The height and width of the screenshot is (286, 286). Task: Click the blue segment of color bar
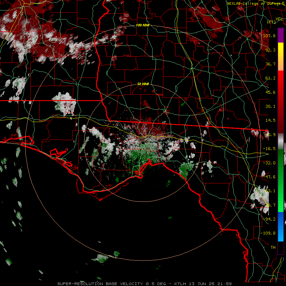pyautogui.click(x=281, y=227)
